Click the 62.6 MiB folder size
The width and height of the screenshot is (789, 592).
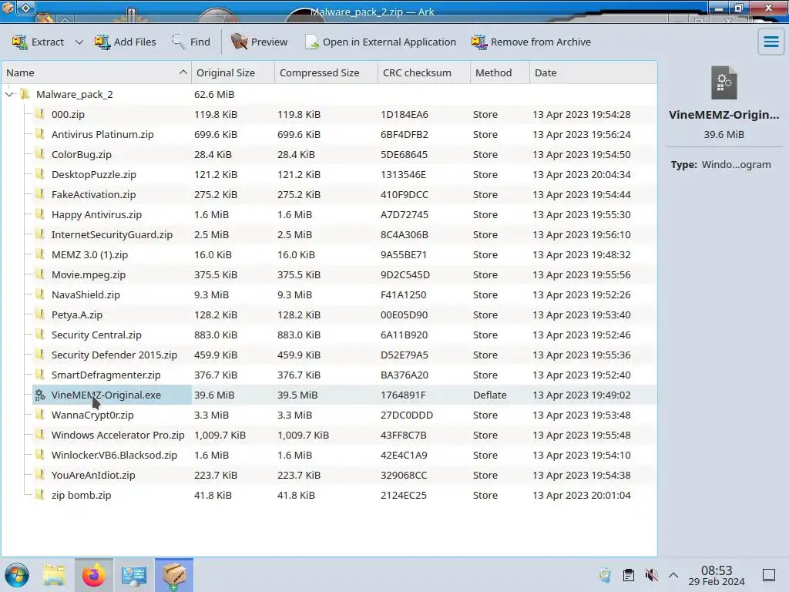(214, 94)
